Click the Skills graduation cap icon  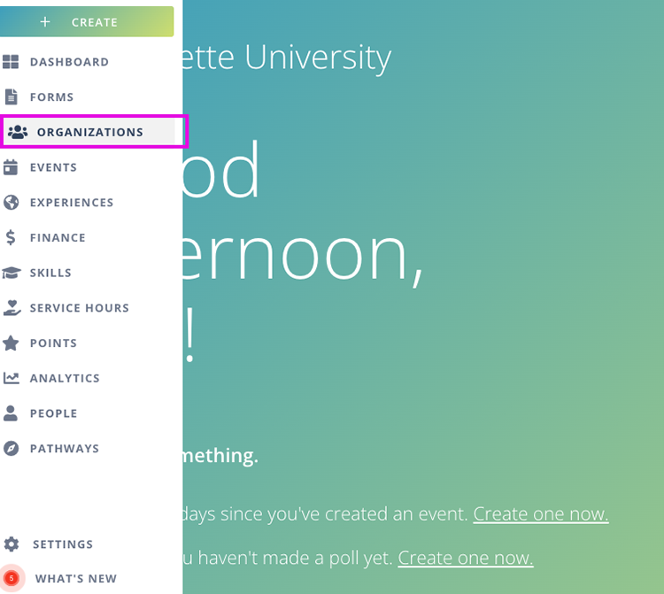point(12,273)
